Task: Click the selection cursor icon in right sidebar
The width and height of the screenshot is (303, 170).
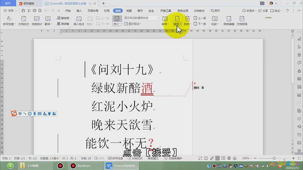Action: 299,47
